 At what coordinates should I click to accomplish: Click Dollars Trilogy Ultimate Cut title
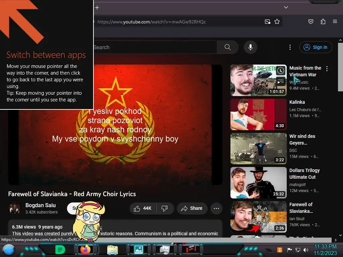304,174
